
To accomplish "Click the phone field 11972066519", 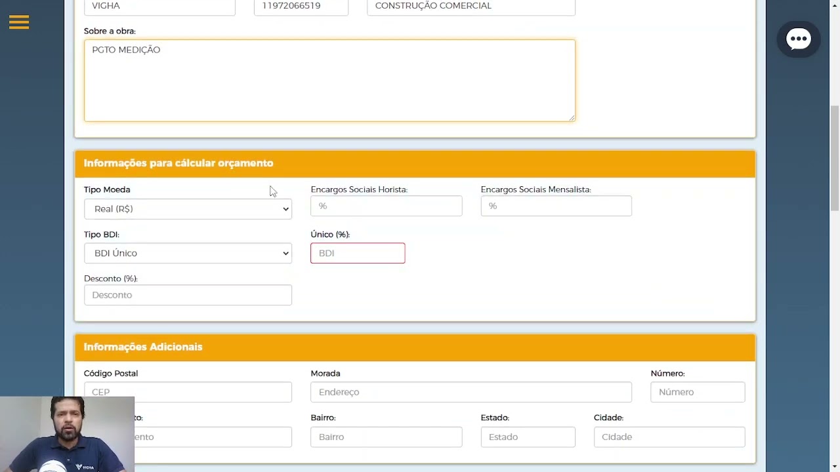I will coord(301,7).
